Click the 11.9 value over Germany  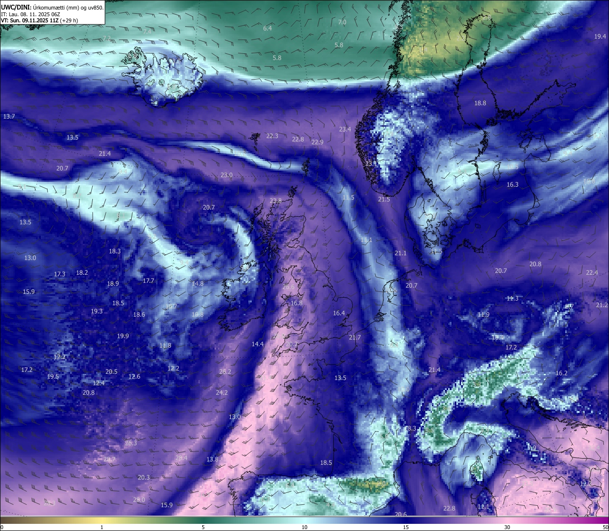[x=483, y=315]
